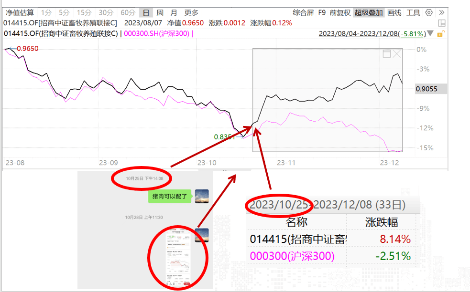Click the panel layout icon below the toolbar
470x292 pixels.
[x=442, y=23]
